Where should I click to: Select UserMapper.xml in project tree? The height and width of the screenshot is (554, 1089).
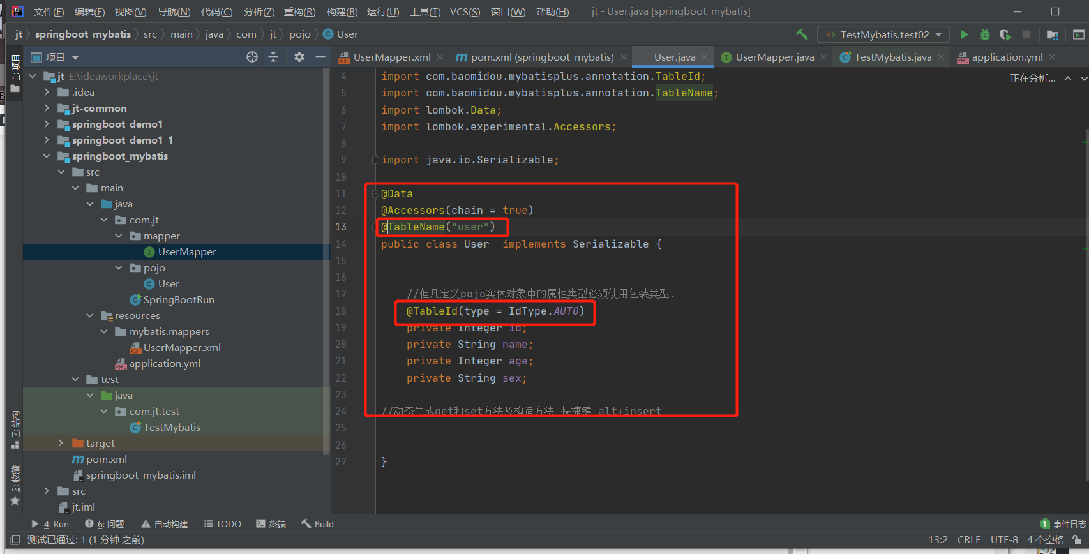point(182,347)
